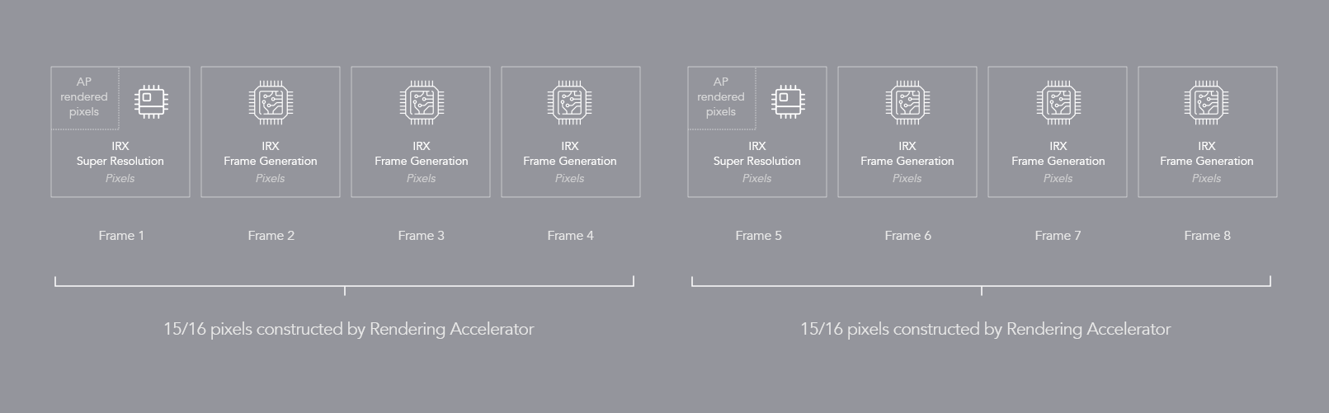Click the Frame 4 label
The height and width of the screenshot is (413, 1329).
(x=570, y=236)
